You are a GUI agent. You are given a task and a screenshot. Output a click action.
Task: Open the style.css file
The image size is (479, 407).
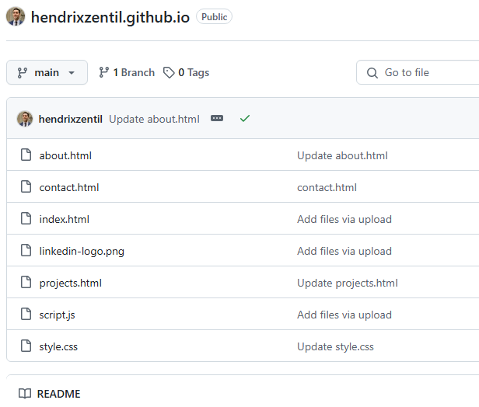click(58, 346)
